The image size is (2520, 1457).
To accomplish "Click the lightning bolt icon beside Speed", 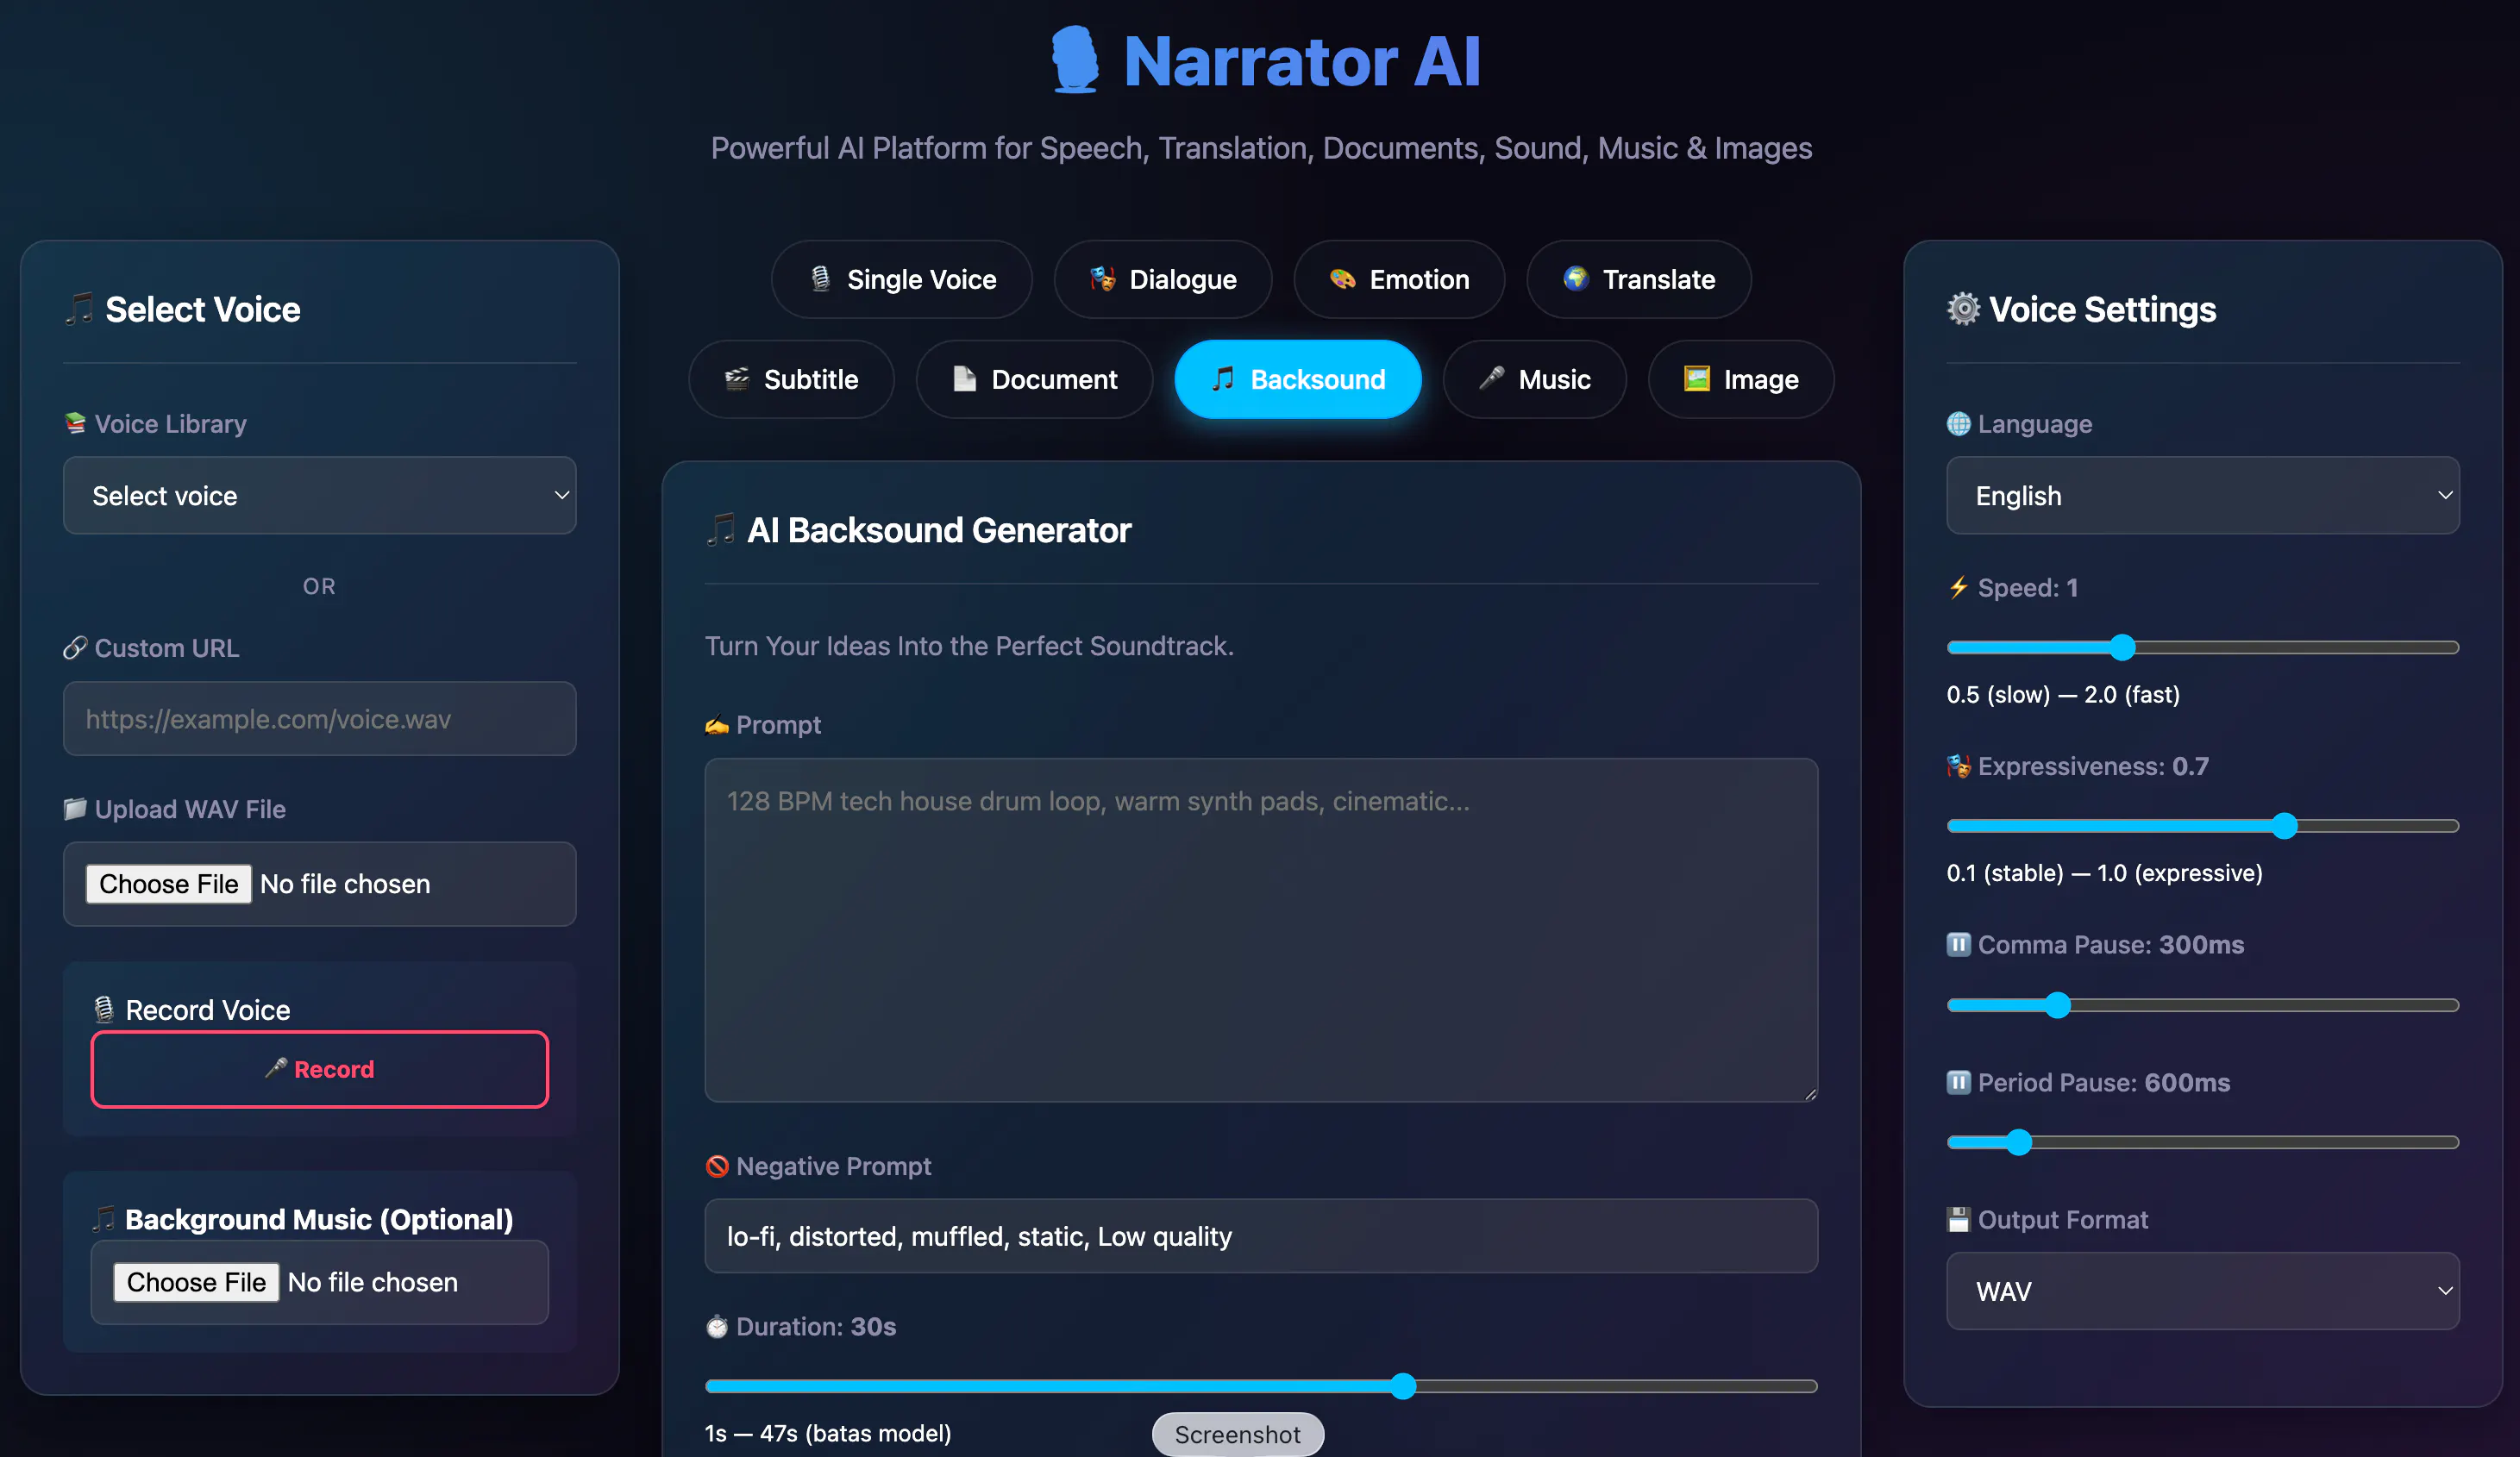I will point(1959,587).
